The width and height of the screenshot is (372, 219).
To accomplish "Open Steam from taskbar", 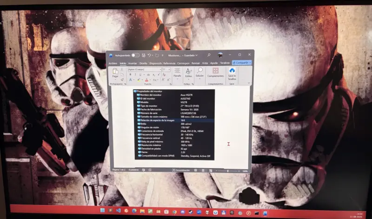I will pyautogui.click(x=191, y=212).
